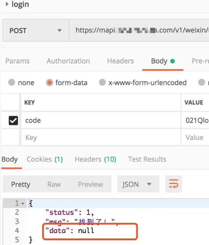
Task: Switch to the Params tab
Action: tap(18, 61)
